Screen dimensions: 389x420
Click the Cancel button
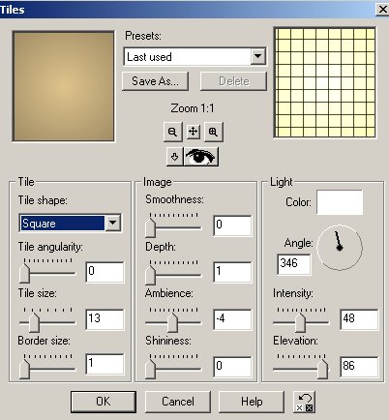point(178,402)
